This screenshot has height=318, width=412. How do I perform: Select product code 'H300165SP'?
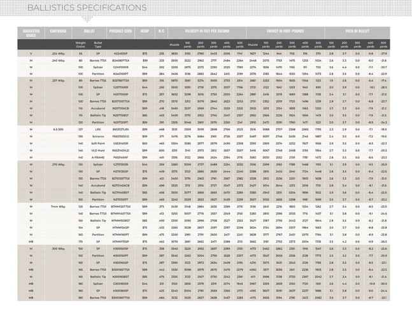[120, 263]
